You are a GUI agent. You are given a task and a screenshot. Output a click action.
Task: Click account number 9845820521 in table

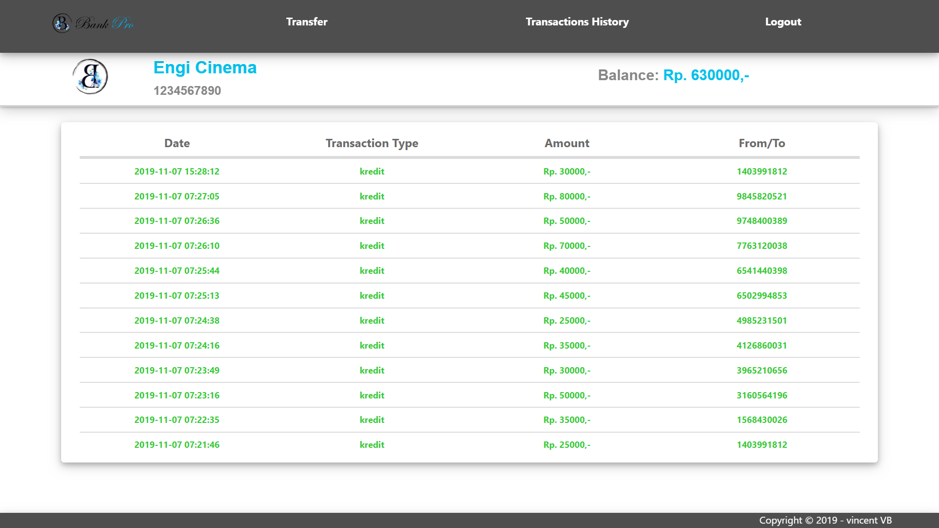tap(761, 197)
